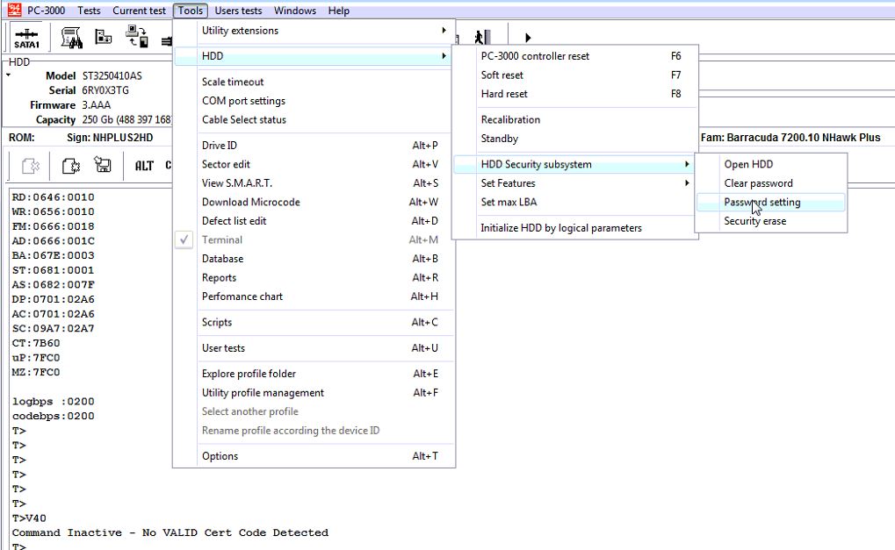Select Password setting option
This screenshot has height=550, width=895.
coord(770,202)
